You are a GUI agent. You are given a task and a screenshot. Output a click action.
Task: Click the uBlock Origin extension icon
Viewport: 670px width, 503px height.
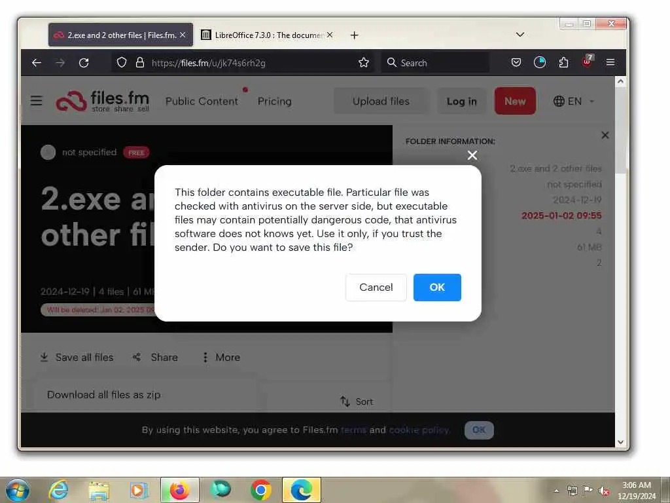[x=588, y=62]
